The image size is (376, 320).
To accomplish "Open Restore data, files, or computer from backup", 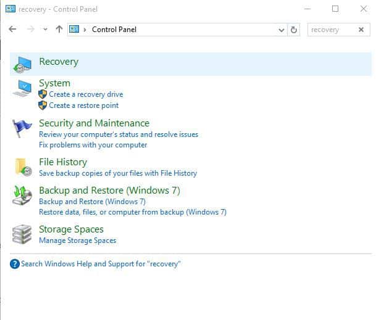I will pyautogui.click(x=133, y=212).
